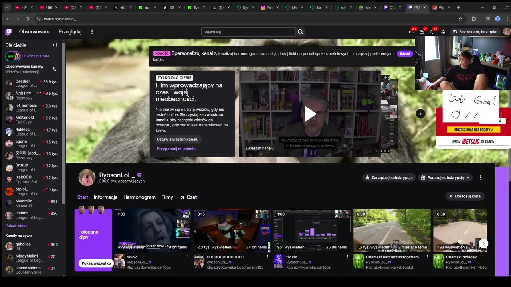Open Chrome media control icon

[488, 19]
